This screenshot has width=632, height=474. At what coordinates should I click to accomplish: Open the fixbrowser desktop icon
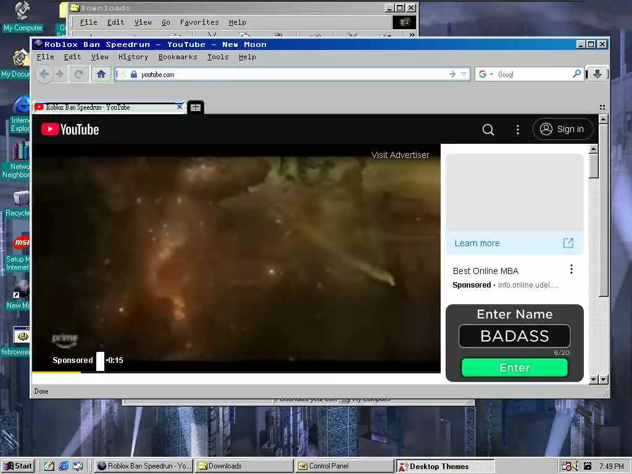click(x=16, y=342)
